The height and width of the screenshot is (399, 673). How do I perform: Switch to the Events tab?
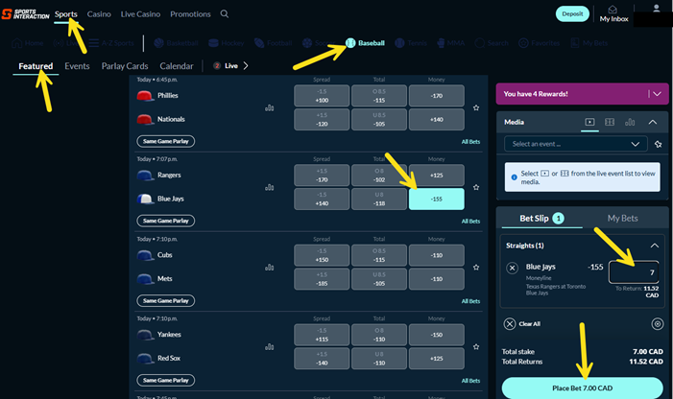pyautogui.click(x=77, y=66)
